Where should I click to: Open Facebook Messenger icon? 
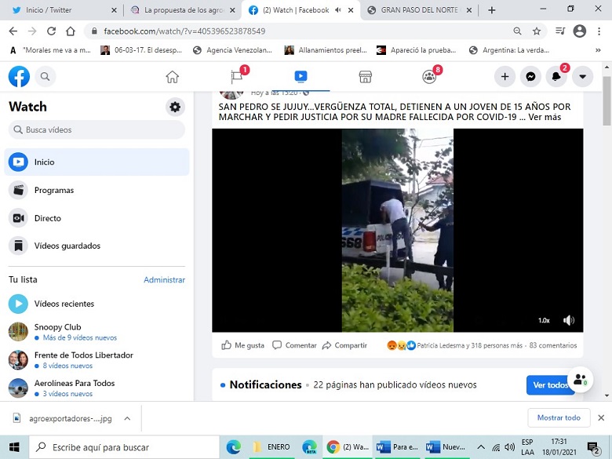[x=530, y=77]
